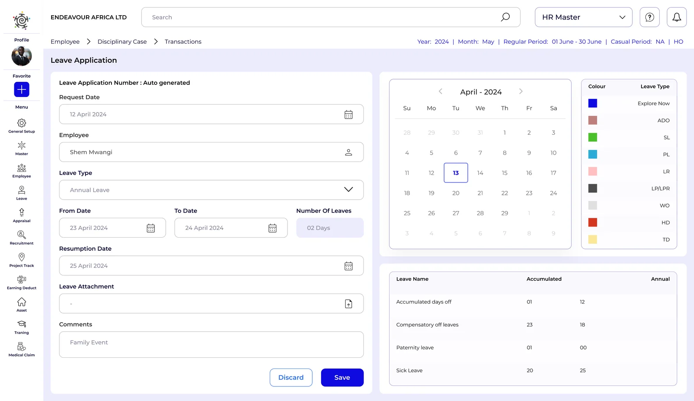Open the Asset sidebar module
Screen dimensions: 694x401
click(x=22, y=305)
